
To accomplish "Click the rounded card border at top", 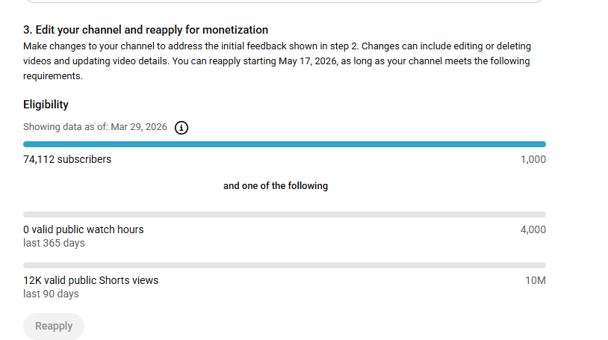I will [284, 2].
